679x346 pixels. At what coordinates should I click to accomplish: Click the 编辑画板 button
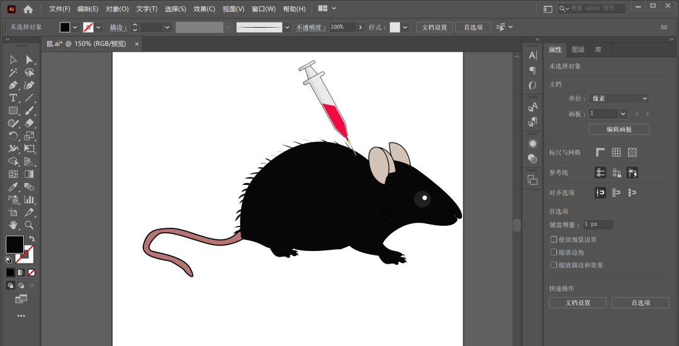[x=619, y=129]
